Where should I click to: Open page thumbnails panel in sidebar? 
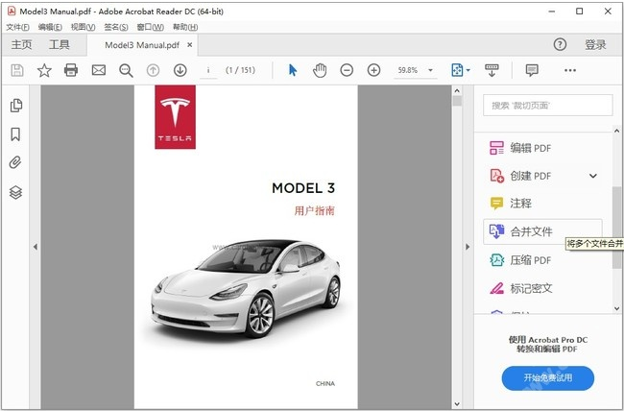point(15,106)
